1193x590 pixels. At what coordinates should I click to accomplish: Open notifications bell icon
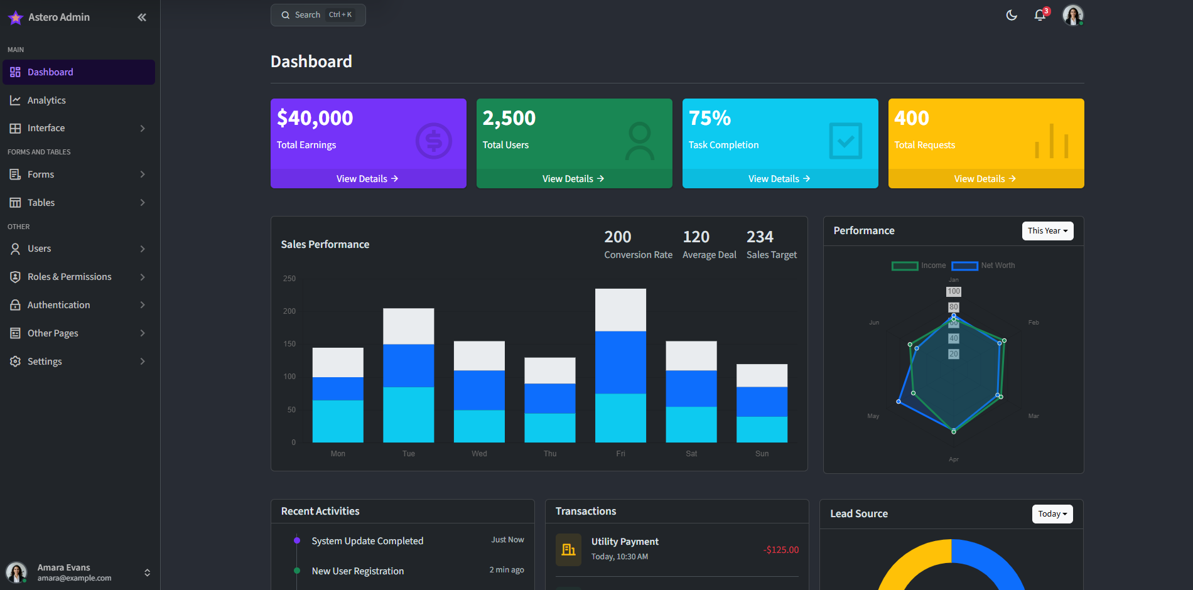[x=1040, y=15]
